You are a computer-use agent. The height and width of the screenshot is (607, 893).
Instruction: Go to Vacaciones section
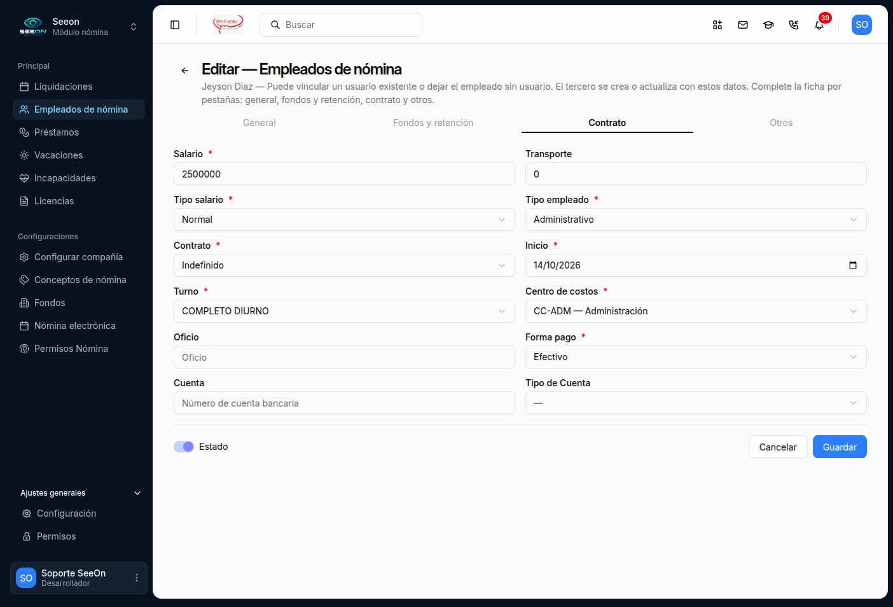point(79,155)
